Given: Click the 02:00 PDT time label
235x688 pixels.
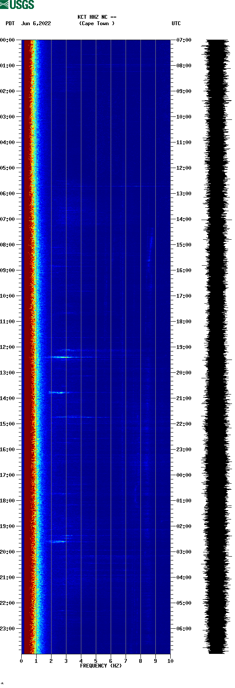Looking at the screenshot, I should 8,91.
